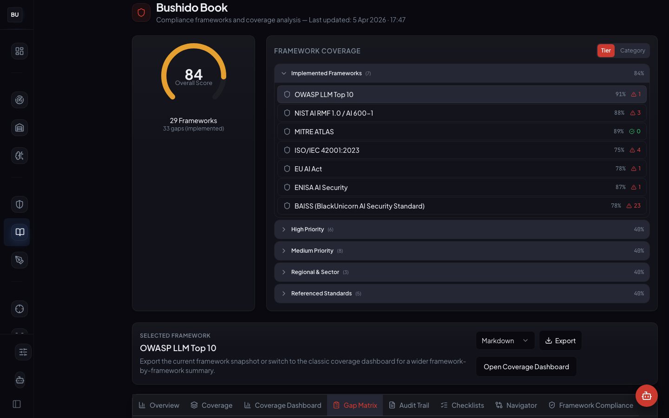The height and width of the screenshot is (418, 669).
Task: Open the radar target sidebar icon
Action: coord(20,100)
